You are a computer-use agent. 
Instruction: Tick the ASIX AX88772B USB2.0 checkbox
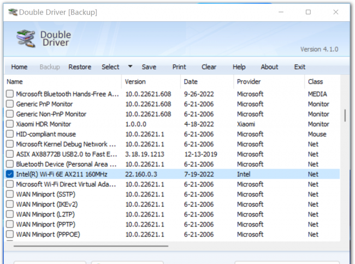(10, 154)
